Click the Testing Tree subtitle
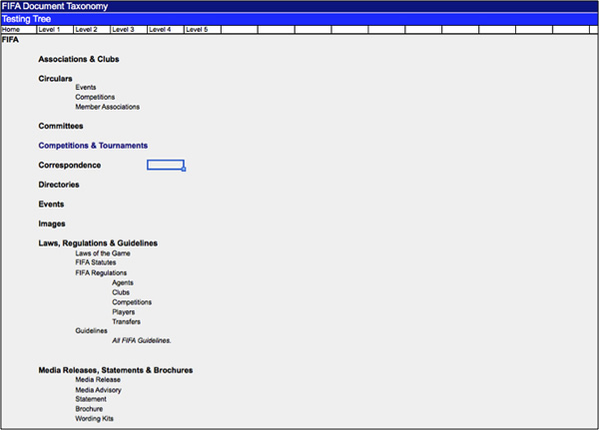Image resolution: width=599 pixels, height=430 pixels. point(26,19)
